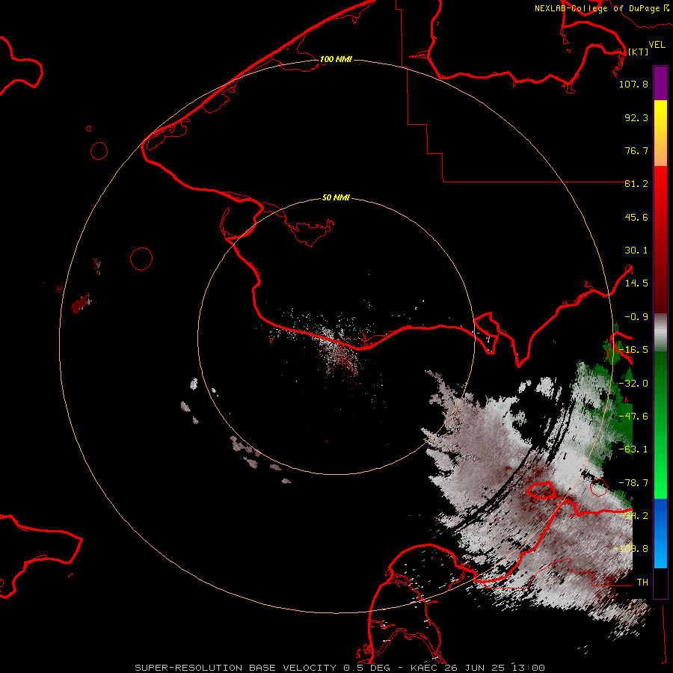
Task: Click the 30.1 velocity scale value
Action: (636, 251)
